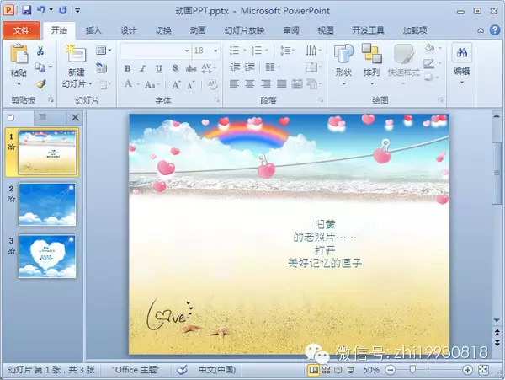505x380 pixels.
Task: Select slide 2 thumbnail
Action: coord(47,204)
